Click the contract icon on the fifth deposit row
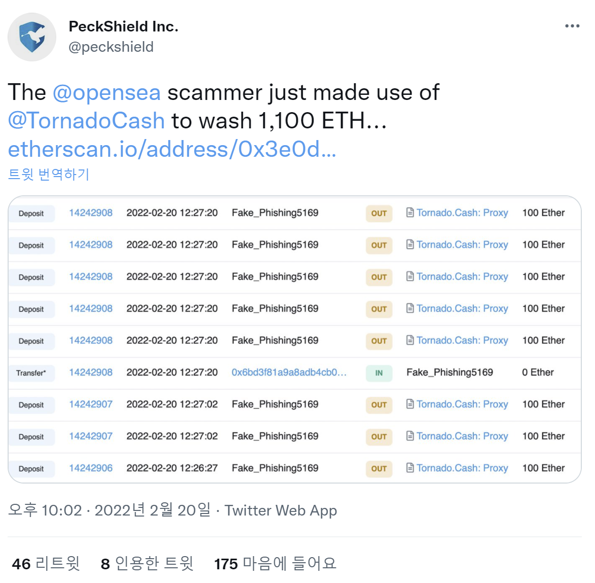Viewport: 595px width, 583px height. click(x=410, y=340)
